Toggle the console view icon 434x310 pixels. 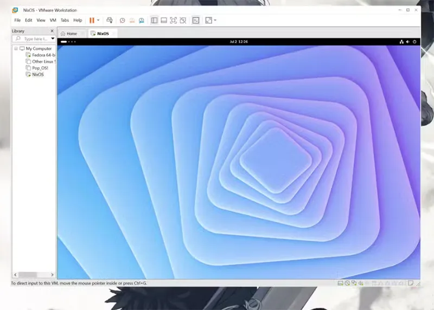pyautogui.click(x=196, y=20)
